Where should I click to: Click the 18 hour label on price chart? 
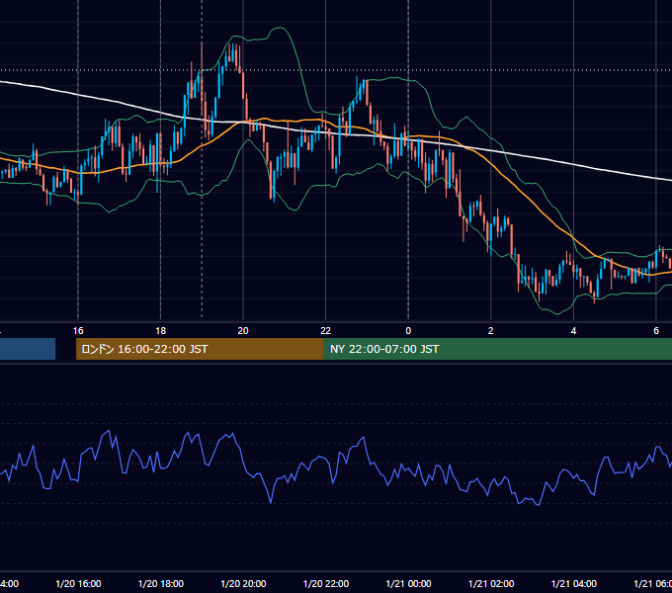pos(160,331)
